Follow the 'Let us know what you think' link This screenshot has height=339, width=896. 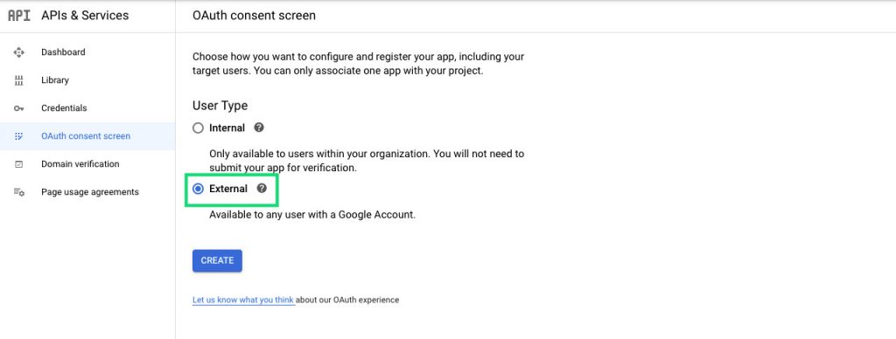coord(243,300)
